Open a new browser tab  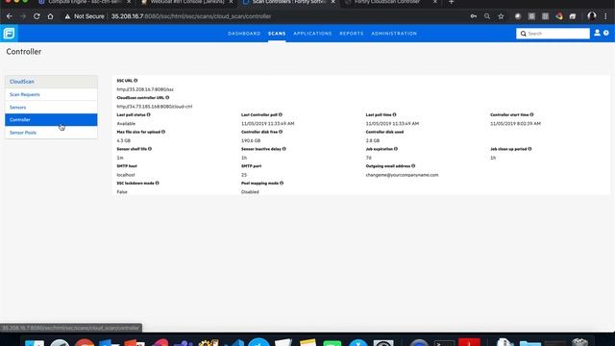point(451,2)
